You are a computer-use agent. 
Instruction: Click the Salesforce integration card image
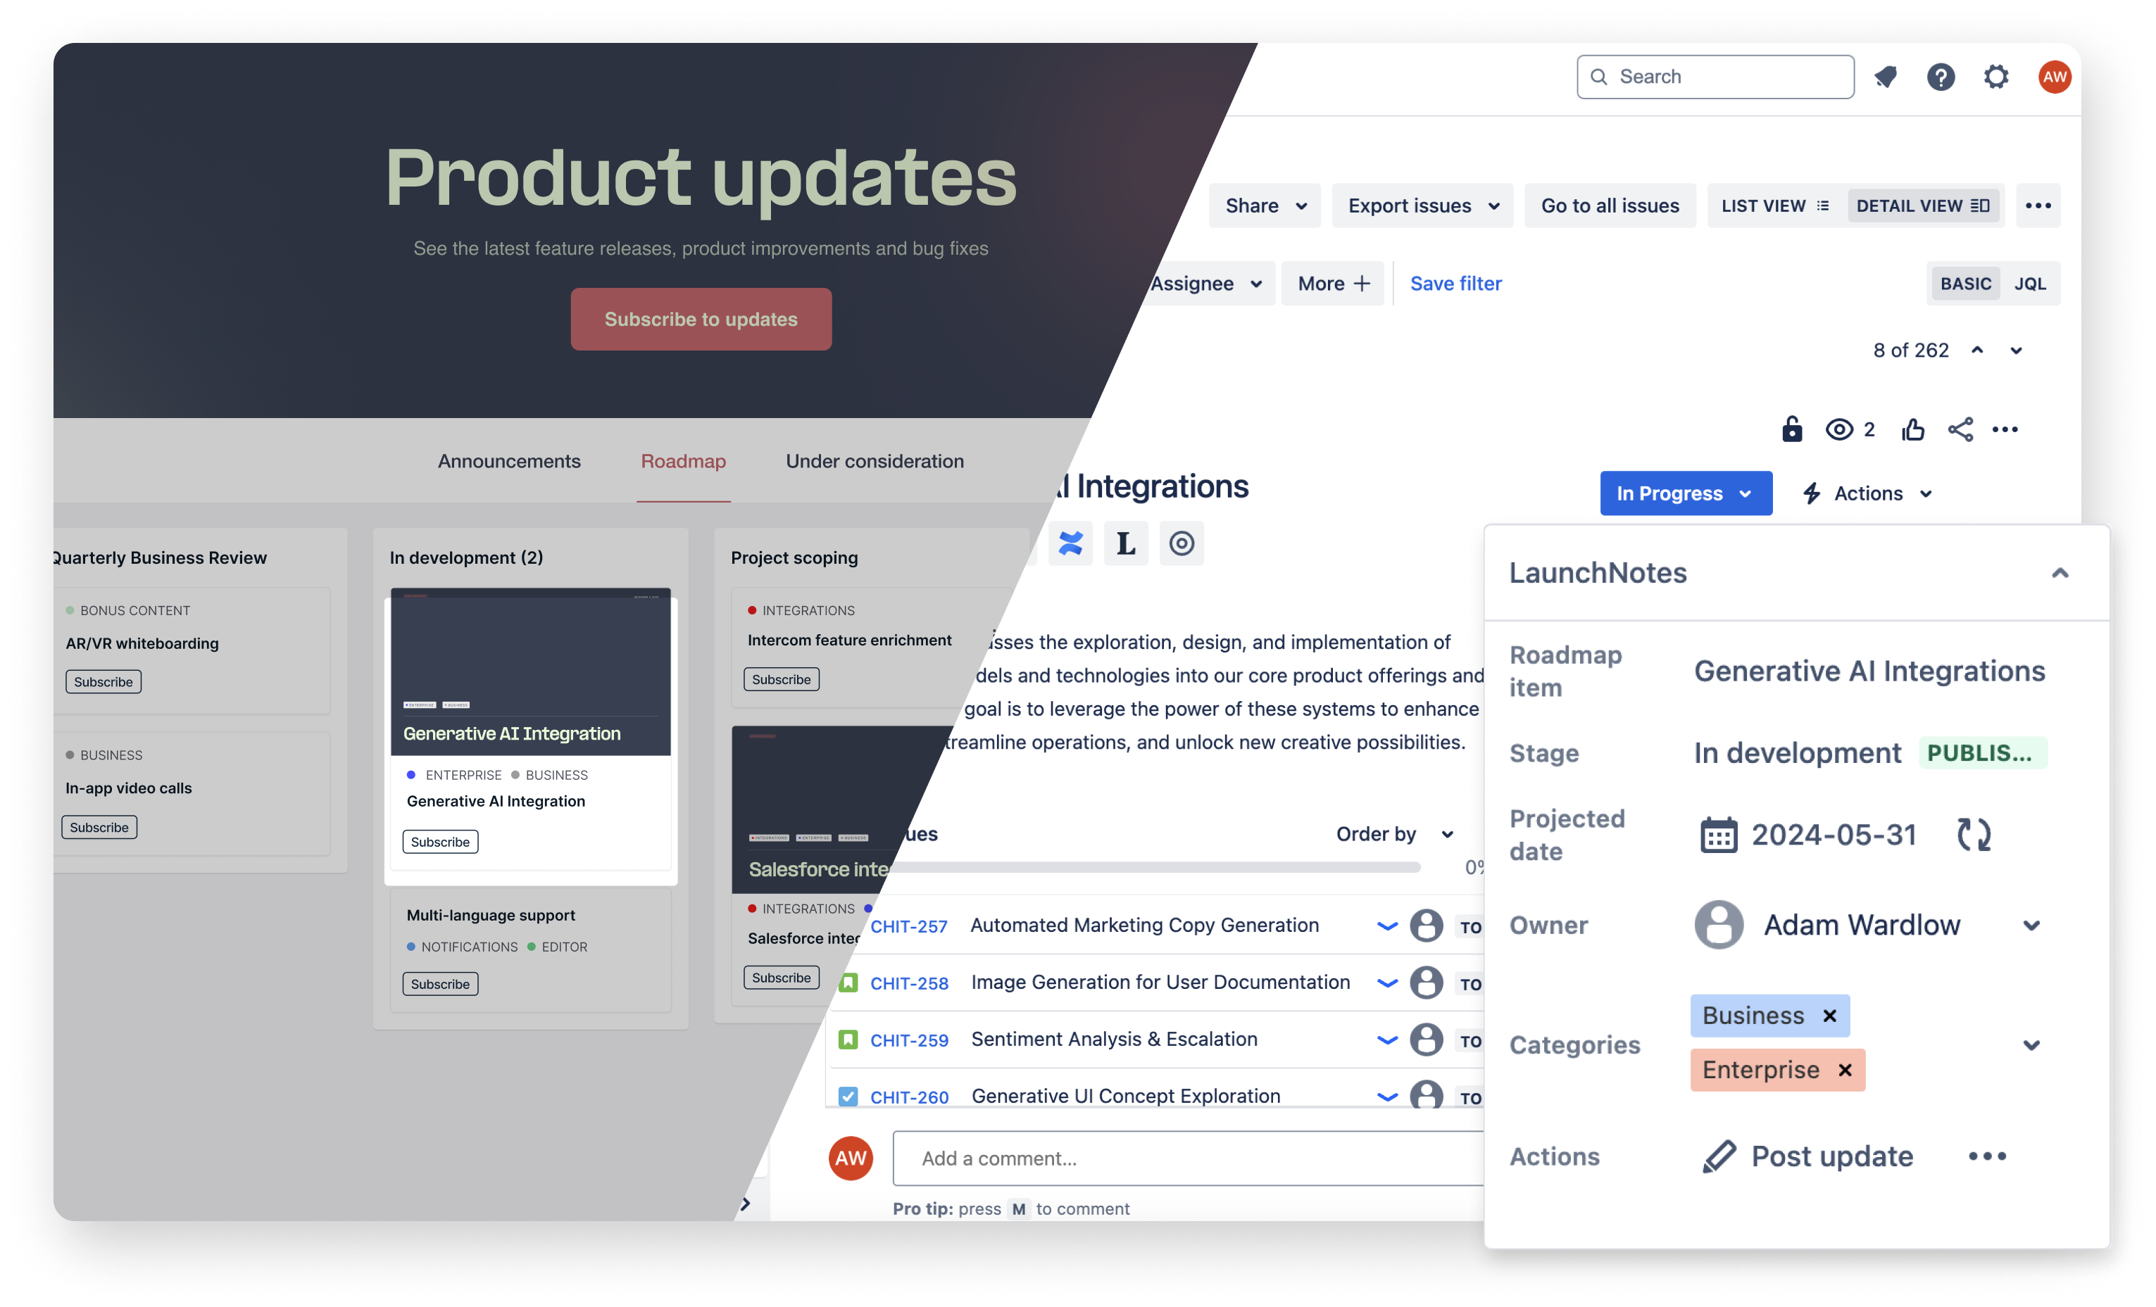832,809
